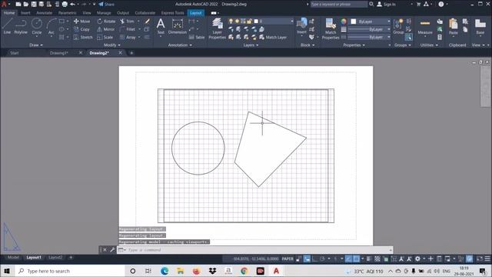This screenshot has width=492, height=277.
Task: Select the Circle tool
Action: [37, 25]
